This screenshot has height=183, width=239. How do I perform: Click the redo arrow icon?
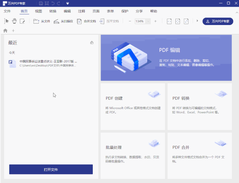(58, 3)
